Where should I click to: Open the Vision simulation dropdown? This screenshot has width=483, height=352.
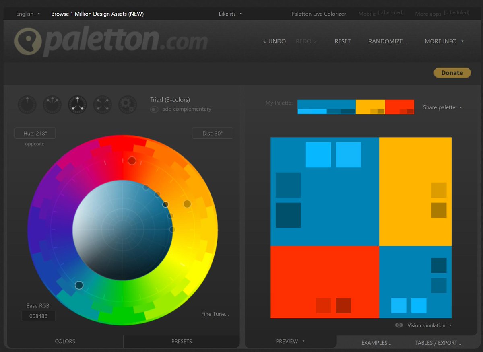(429, 325)
